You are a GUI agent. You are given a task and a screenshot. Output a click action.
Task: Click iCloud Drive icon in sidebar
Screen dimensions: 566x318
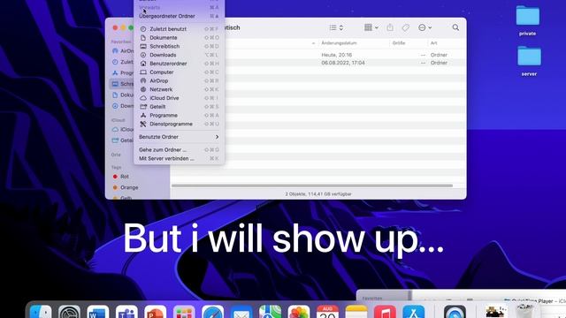click(x=115, y=129)
